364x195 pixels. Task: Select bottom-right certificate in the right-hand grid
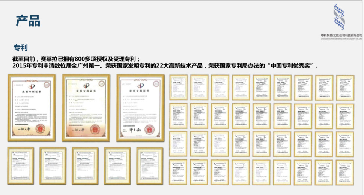(x=345, y=173)
